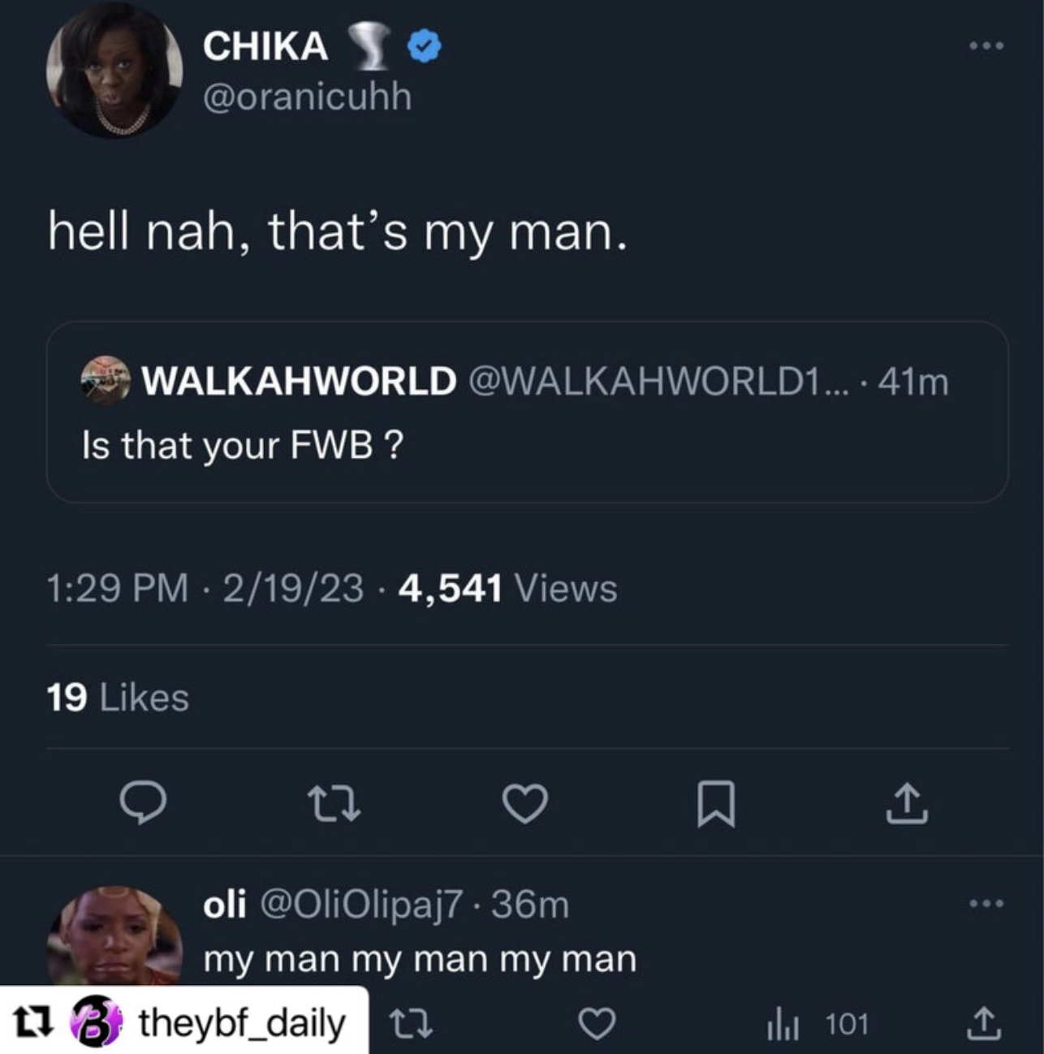This screenshot has height=1054, width=1044.
Task: Open three-dot menu on CHIKA's tweet
Action: pos(986,46)
